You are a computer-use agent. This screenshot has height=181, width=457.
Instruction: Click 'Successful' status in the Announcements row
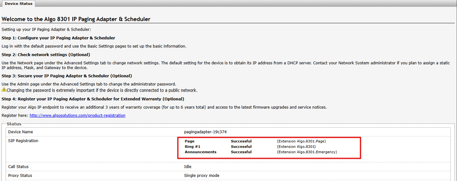[241, 152]
